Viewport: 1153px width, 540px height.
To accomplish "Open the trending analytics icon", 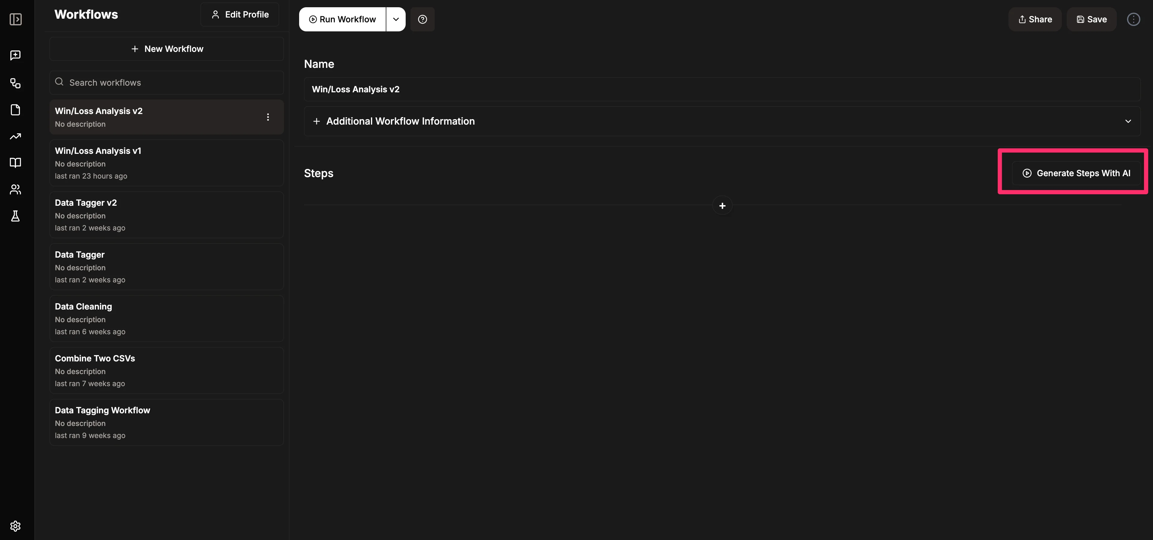I will point(16,136).
